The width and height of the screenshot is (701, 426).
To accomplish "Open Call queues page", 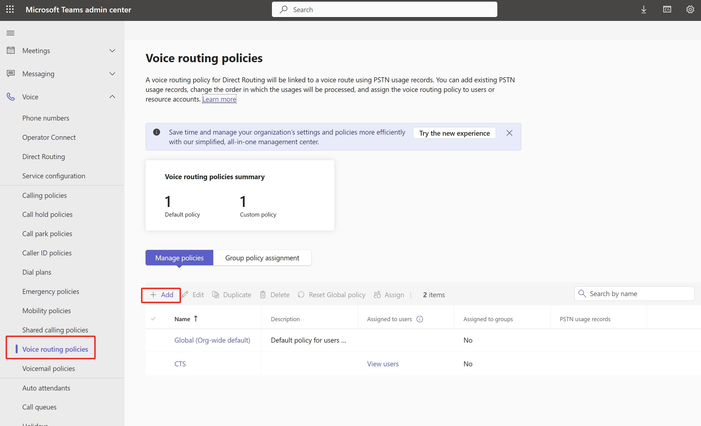I will (39, 407).
